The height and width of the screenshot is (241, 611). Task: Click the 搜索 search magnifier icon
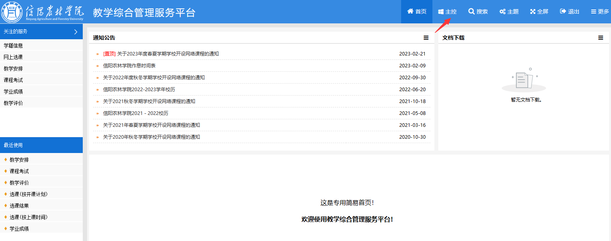[x=471, y=11]
